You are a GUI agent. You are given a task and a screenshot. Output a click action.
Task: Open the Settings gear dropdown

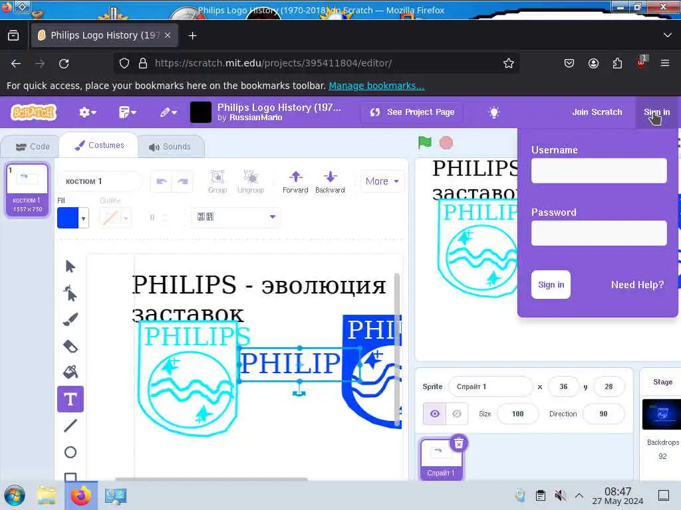tap(87, 112)
